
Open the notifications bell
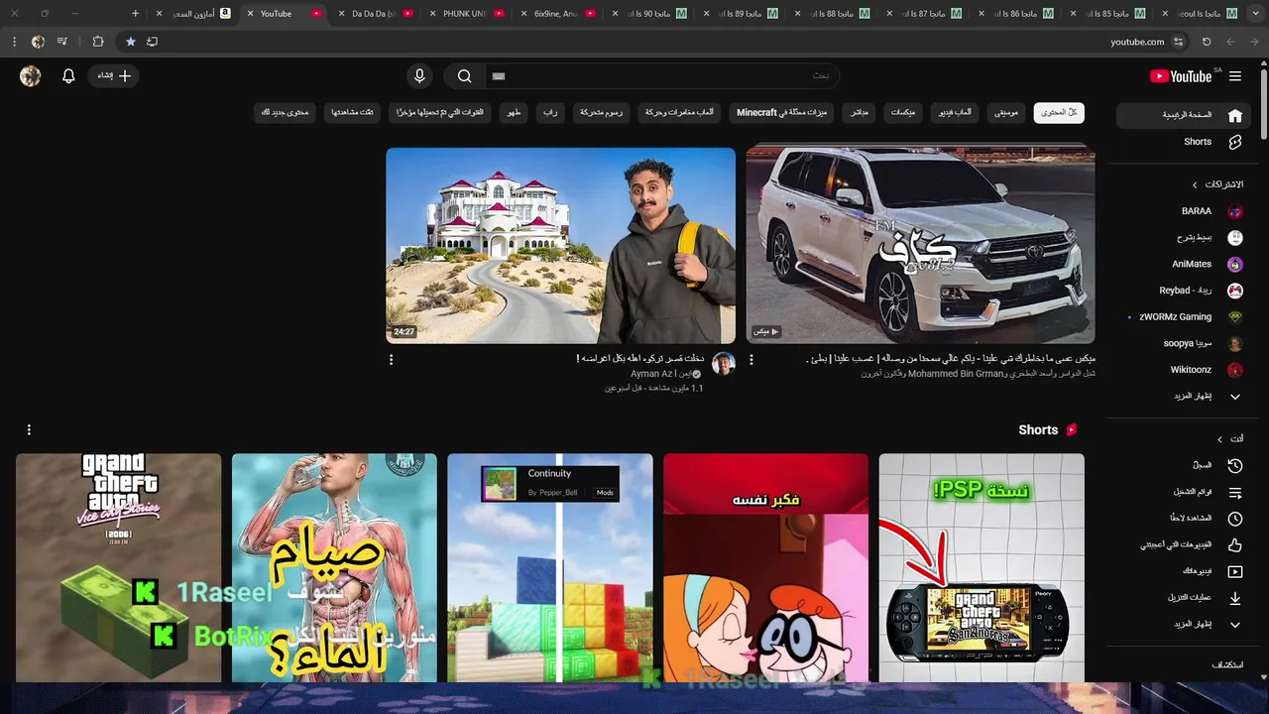(68, 76)
